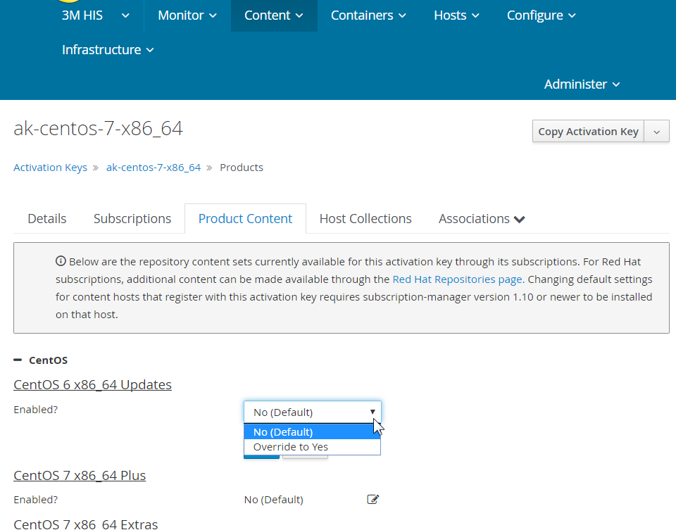Switch to the Details tab
This screenshot has height=530, width=676.
(x=47, y=218)
